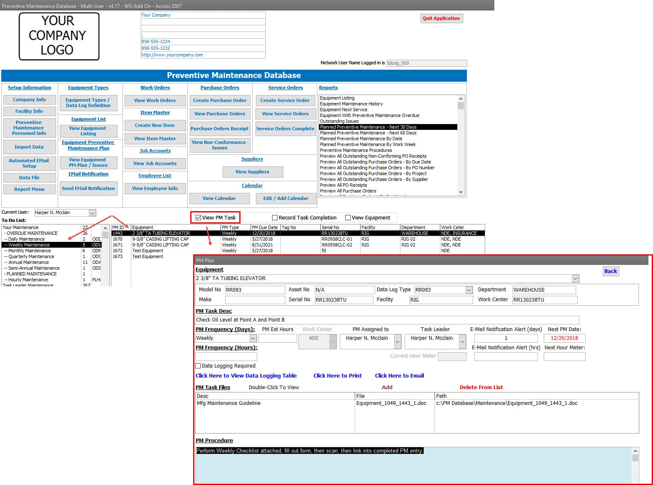
Task: Click the Data File button
Action: click(29, 178)
